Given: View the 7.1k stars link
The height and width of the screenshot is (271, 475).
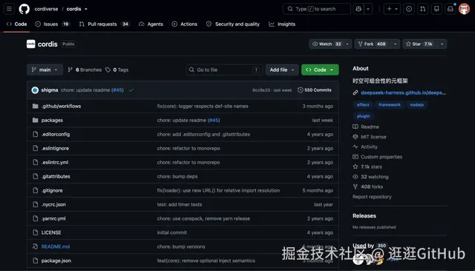Looking at the screenshot, I should pyautogui.click(x=367, y=167).
